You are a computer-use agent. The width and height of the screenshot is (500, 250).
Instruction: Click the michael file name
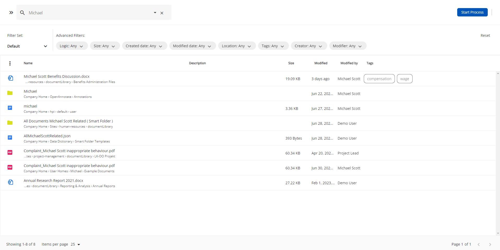(x=31, y=106)
